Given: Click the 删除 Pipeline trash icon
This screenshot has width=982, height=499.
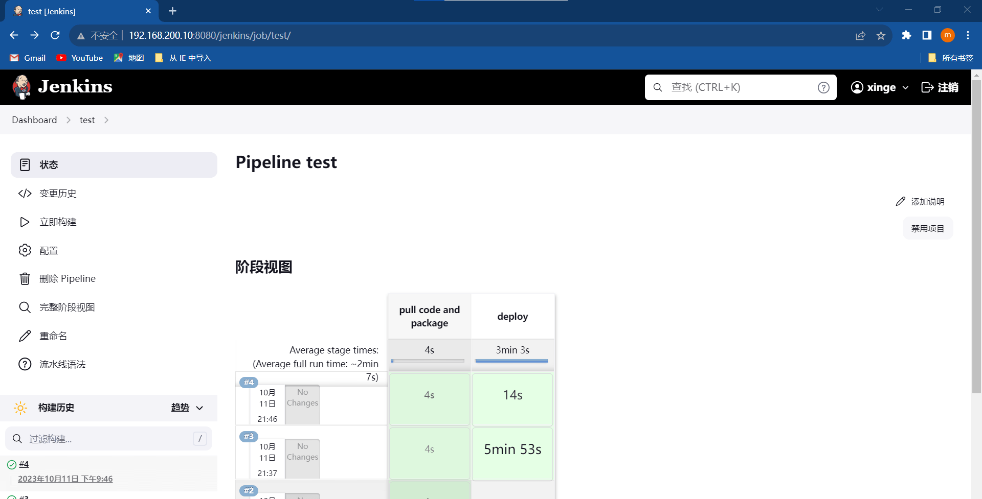Looking at the screenshot, I should click(25, 279).
